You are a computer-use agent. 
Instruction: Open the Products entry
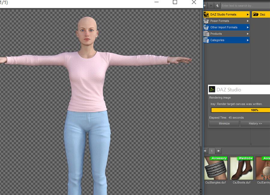pos(226,34)
